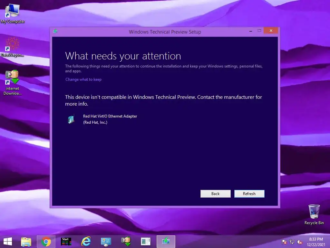
Task: Click the Refresh button
Action: (249, 194)
